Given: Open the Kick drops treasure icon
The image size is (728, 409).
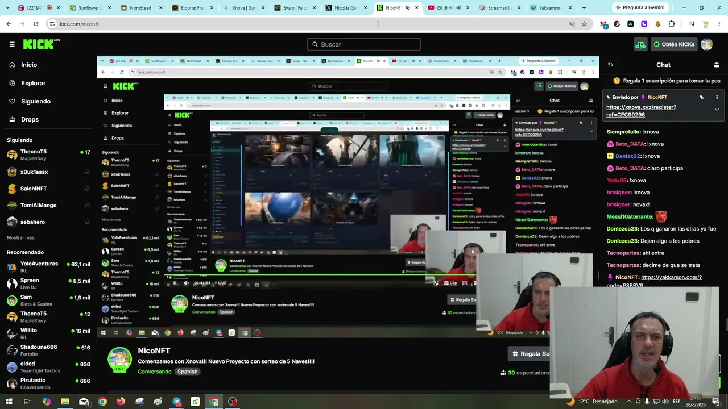Looking at the screenshot, I should 641,44.
